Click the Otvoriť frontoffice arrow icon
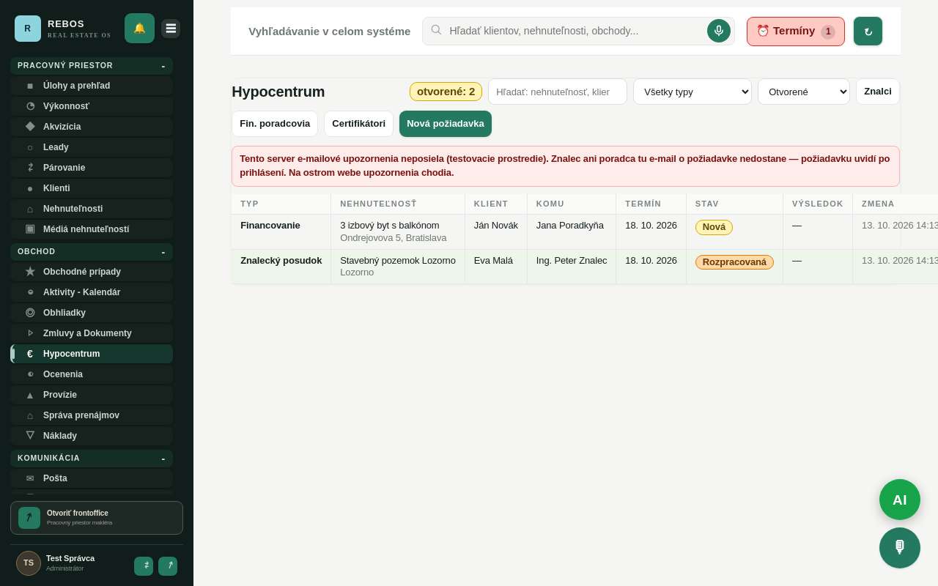The width and height of the screenshot is (938, 586). 29,518
